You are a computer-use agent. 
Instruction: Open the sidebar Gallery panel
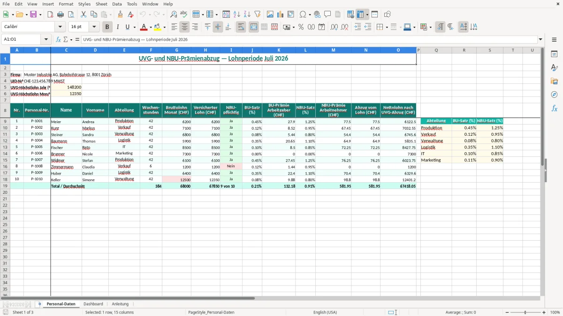point(554,81)
